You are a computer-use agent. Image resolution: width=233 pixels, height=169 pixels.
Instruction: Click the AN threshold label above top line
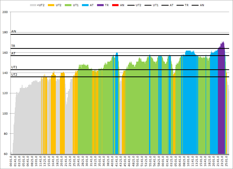coord(14,31)
